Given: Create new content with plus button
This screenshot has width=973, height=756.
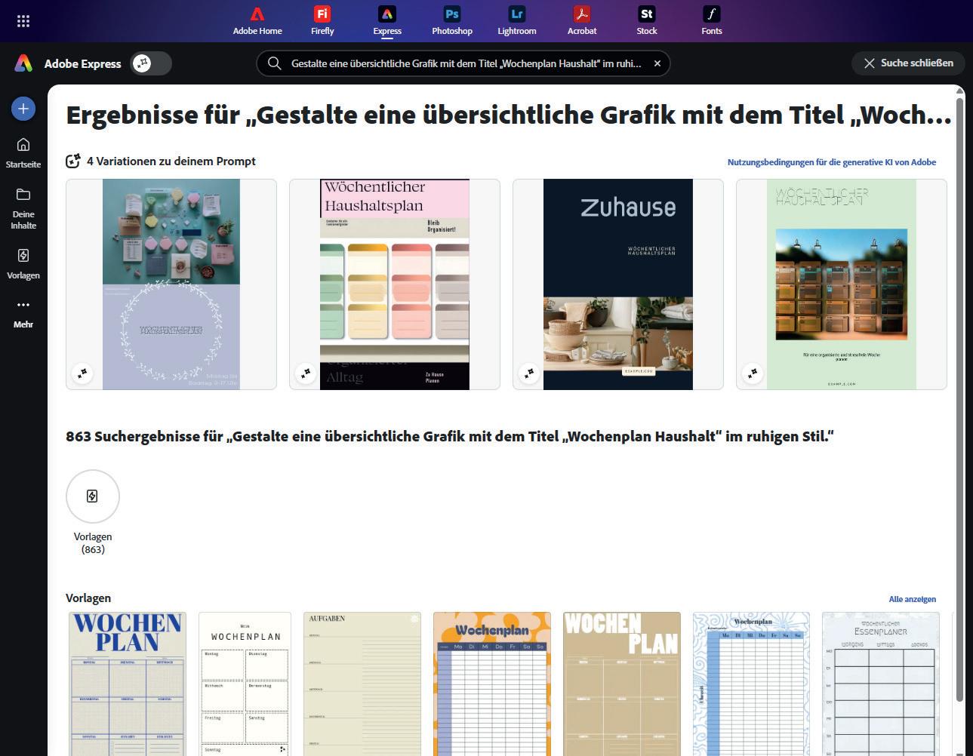Looking at the screenshot, I should pos(23,109).
